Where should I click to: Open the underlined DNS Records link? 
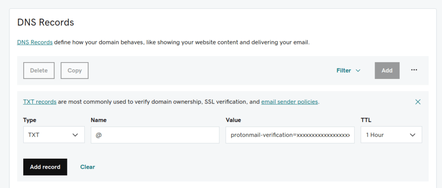point(35,42)
